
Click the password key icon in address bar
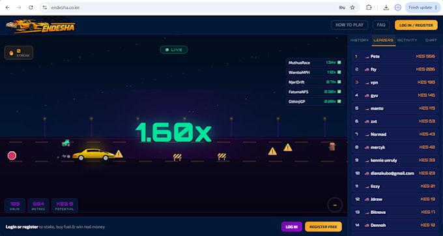point(342,8)
